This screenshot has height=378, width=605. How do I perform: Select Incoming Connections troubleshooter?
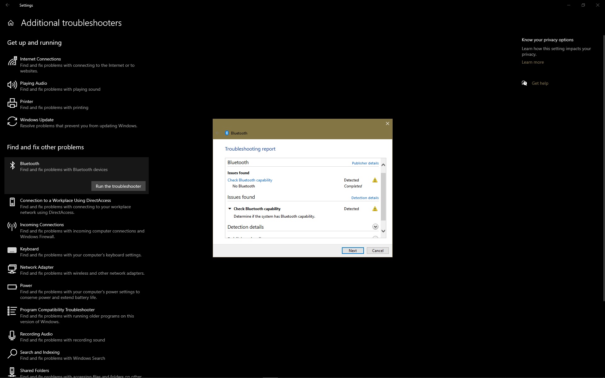77,231
